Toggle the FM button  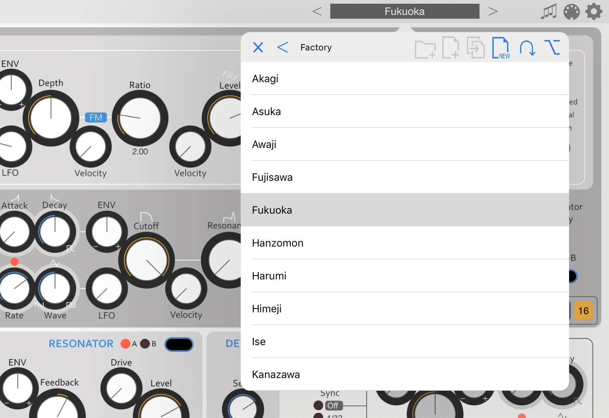click(x=96, y=118)
